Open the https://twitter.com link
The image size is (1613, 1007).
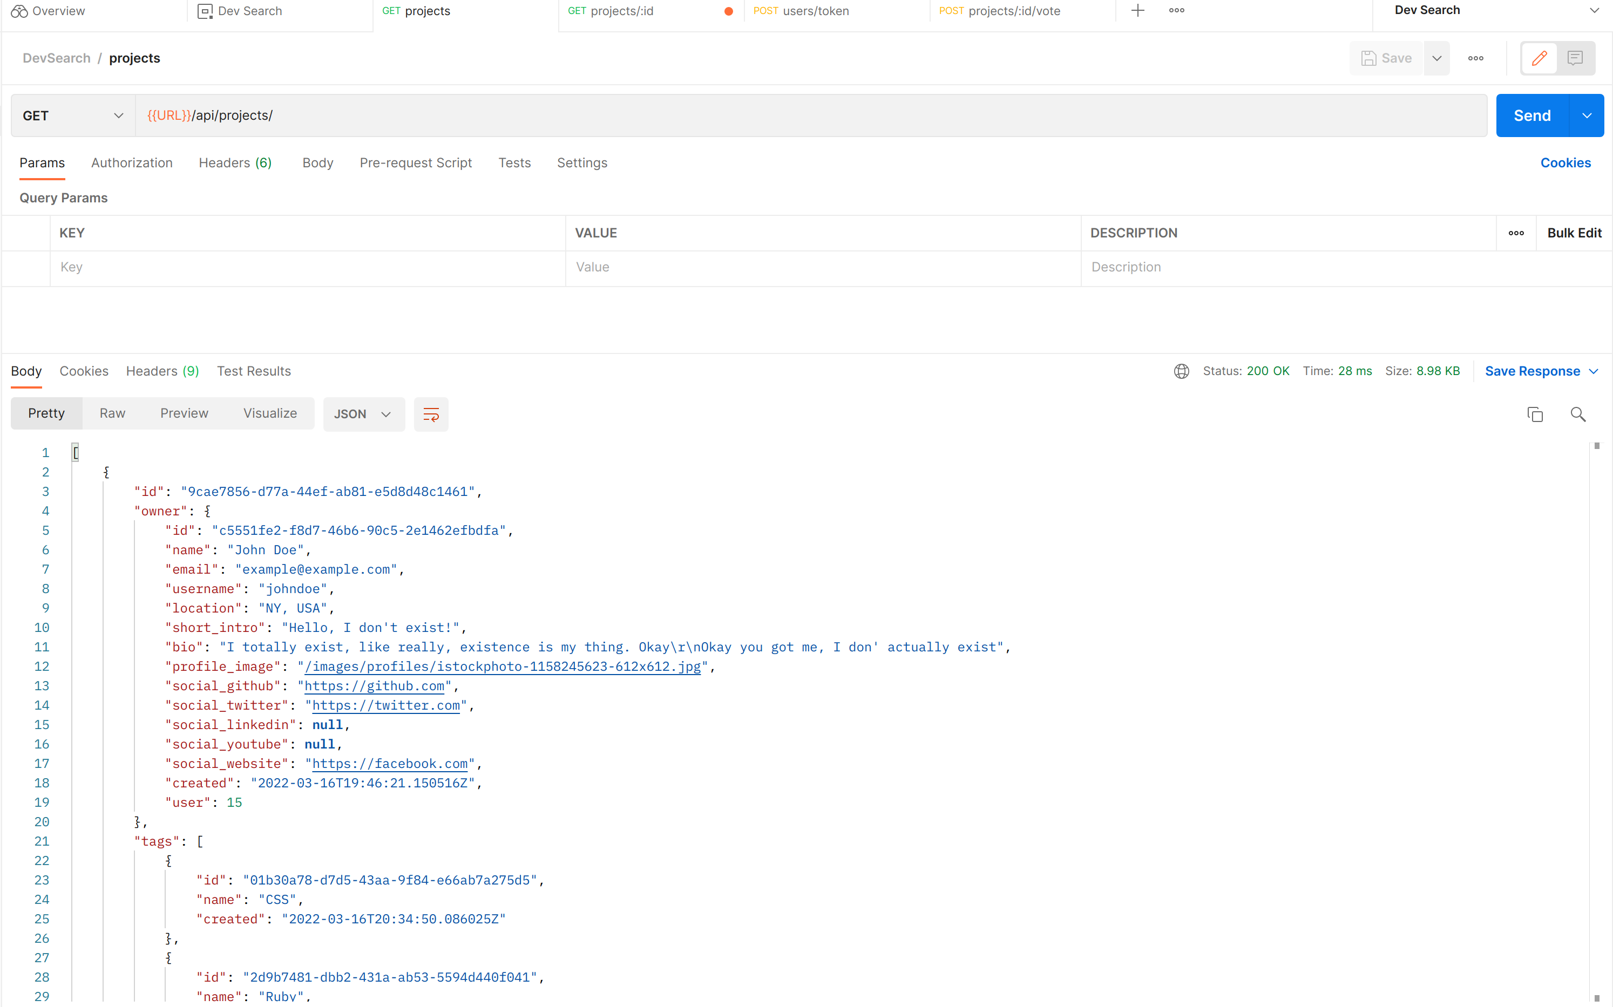pyautogui.click(x=386, y=705)
